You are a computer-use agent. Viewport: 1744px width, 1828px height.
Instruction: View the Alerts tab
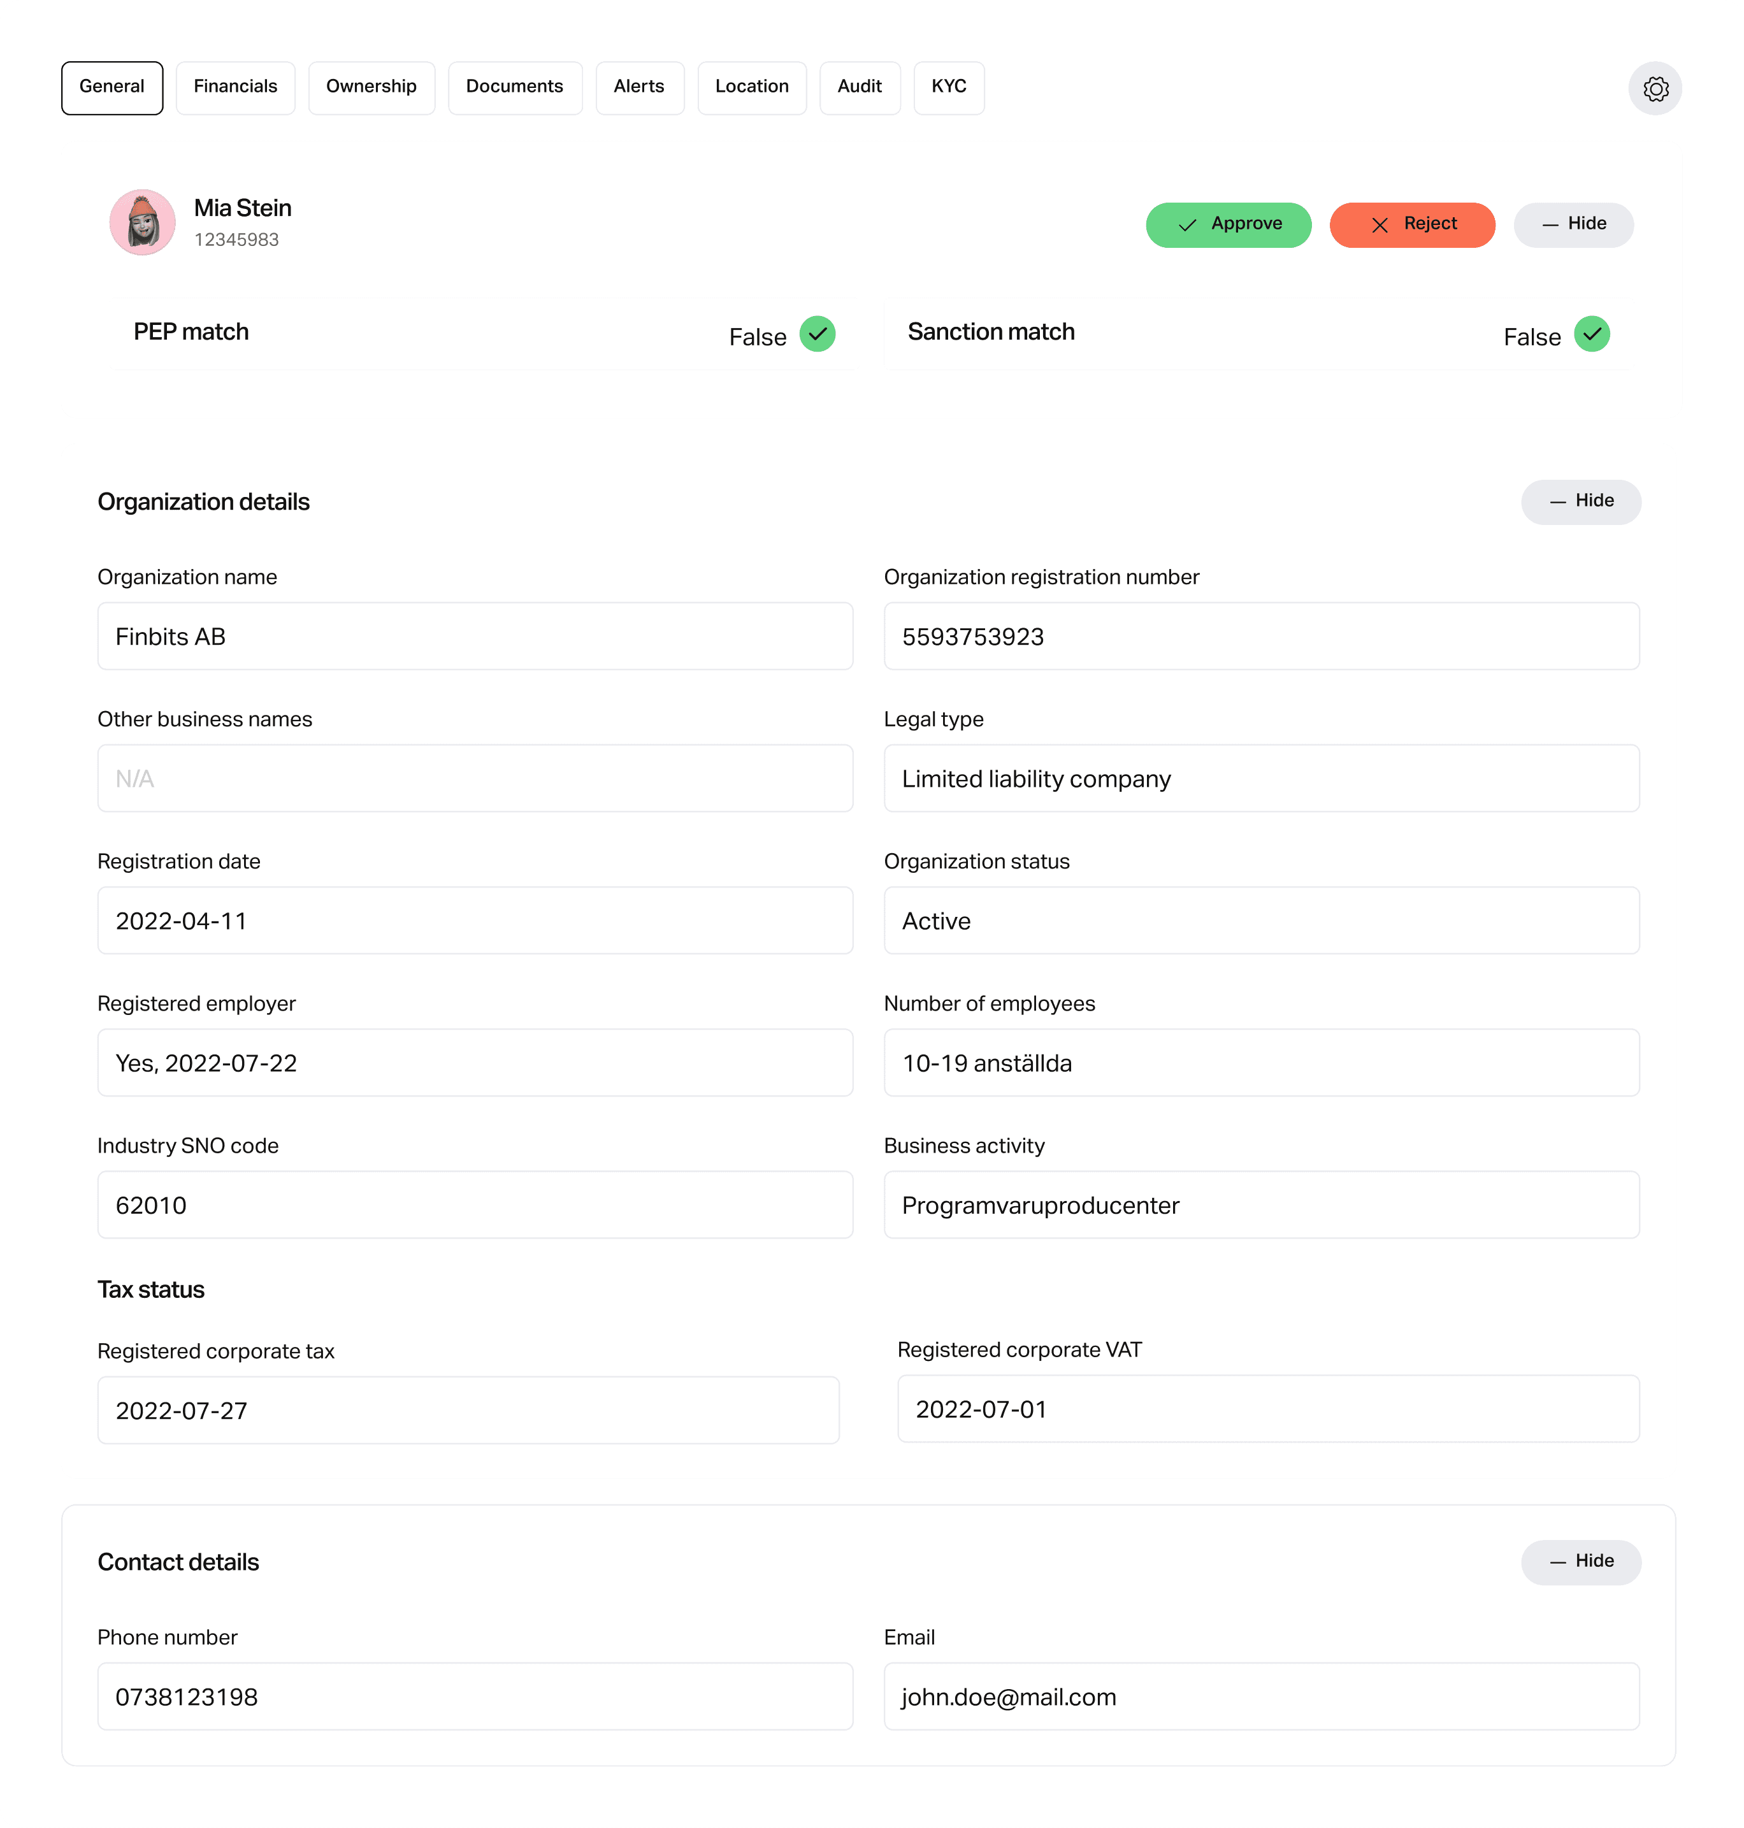[638, 87]
